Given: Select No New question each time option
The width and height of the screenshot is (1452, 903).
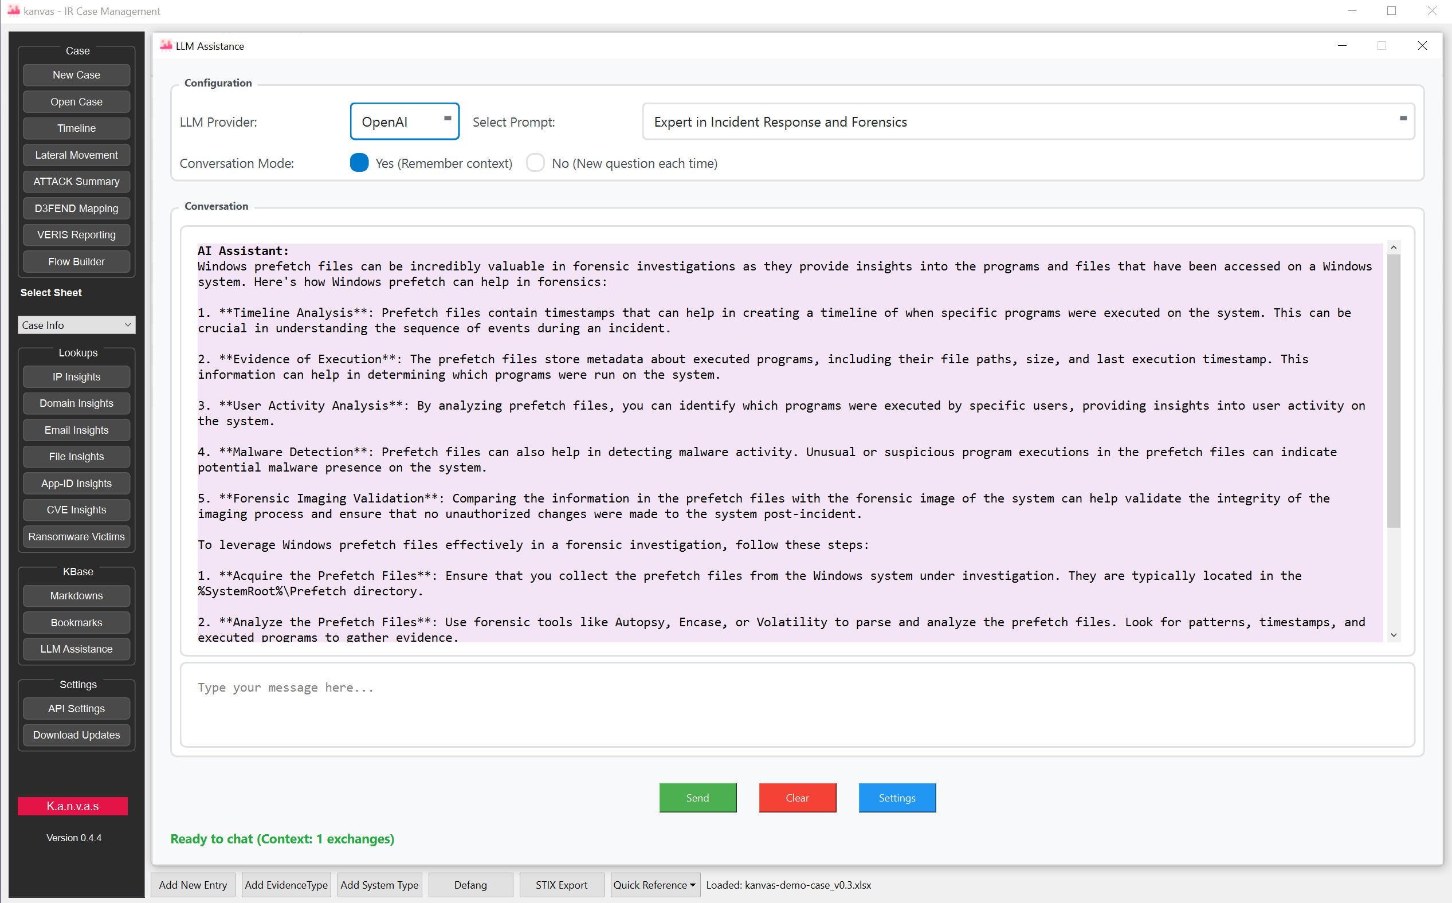Looking at the screenshot, I should pyautogui.click(x=536, y=163).
